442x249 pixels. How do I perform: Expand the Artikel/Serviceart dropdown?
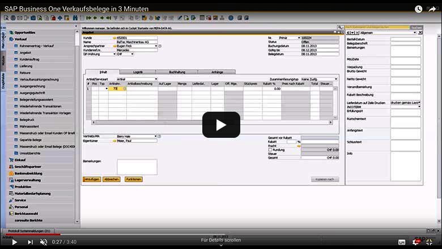156,79
